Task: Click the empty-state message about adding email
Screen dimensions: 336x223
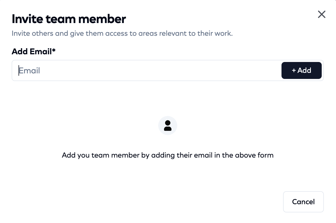Action: [x=167, y=155]
